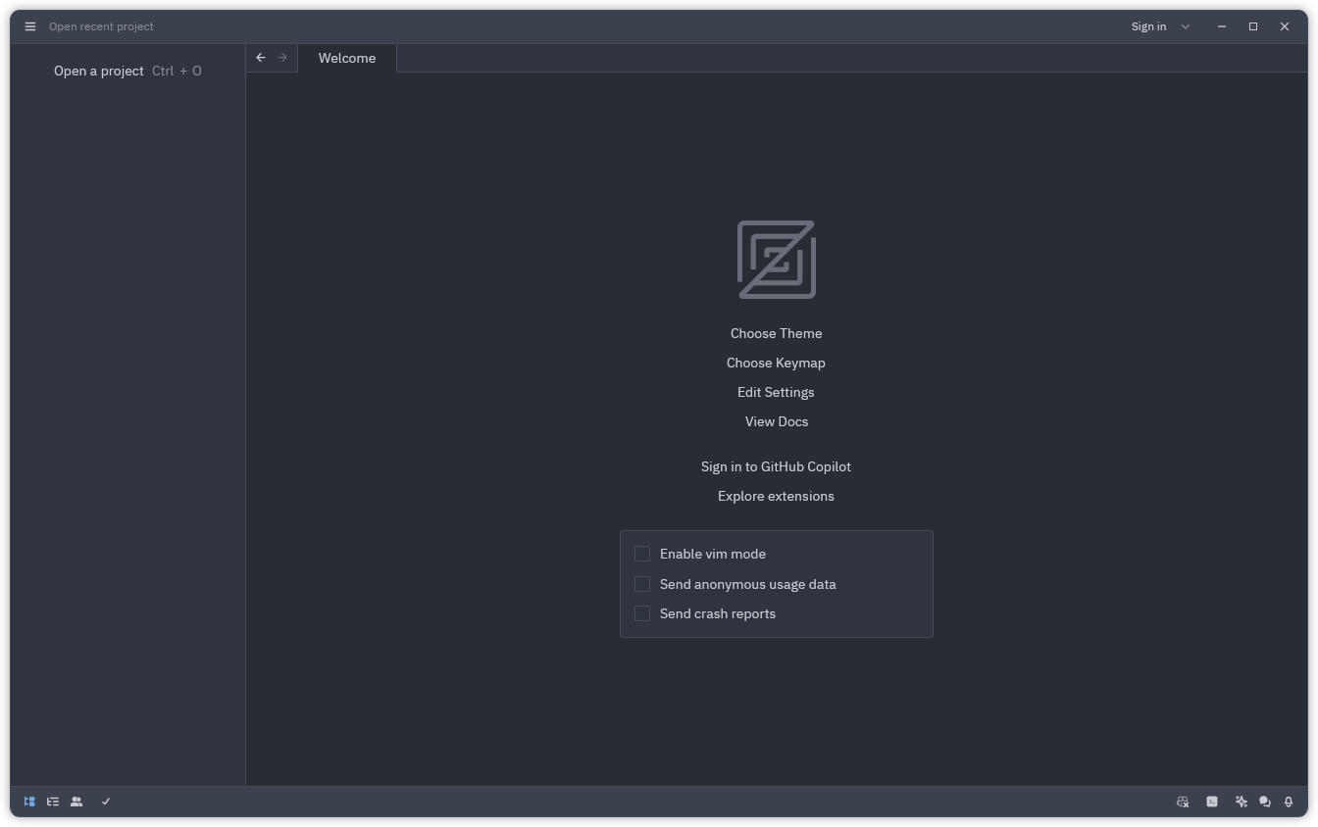
Task: Check Send anonymous usage data
Action: pyautogui.click(x=642, y=584)
